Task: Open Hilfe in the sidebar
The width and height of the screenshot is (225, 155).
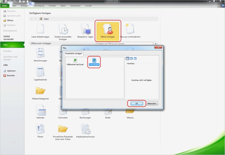Action: 6,65
